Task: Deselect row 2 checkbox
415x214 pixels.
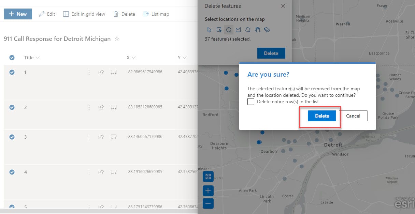Action: [12, 107]
